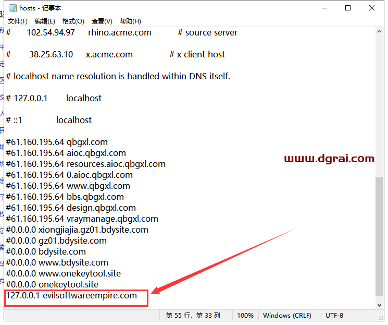Click the Notepad icon in title bar

click(x=12, y=8)
